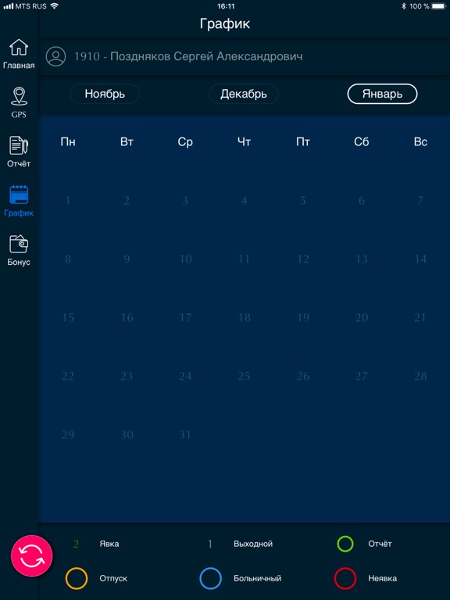Screen dimensions: 450x600
Task: Select calendar day 31
Action: 185,434
